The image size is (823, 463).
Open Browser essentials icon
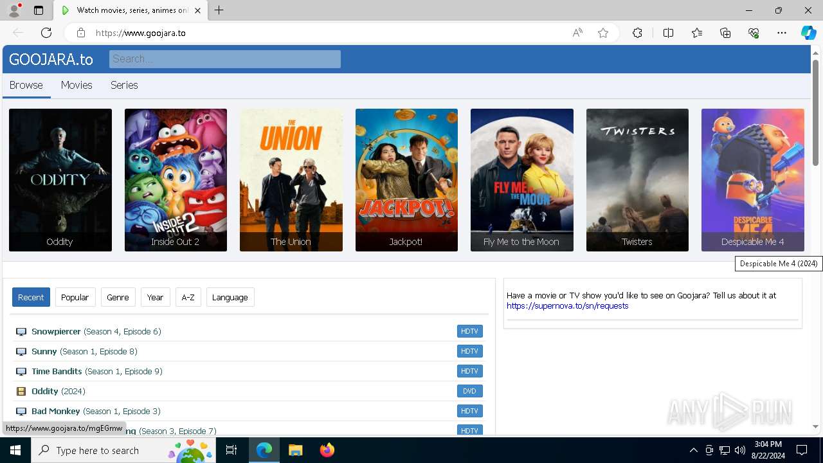[x=754, y=33]
